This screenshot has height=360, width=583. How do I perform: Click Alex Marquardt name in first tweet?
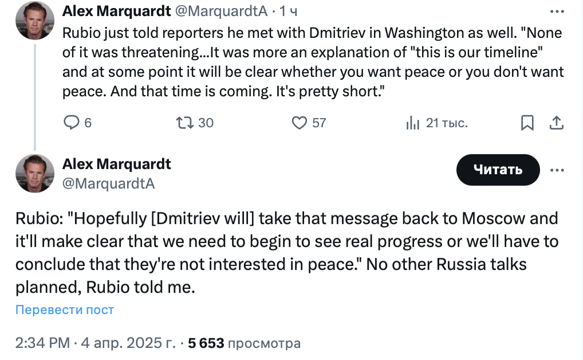(116, 10)
